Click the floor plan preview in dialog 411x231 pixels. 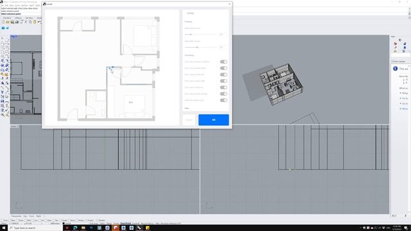coord(112,68)
